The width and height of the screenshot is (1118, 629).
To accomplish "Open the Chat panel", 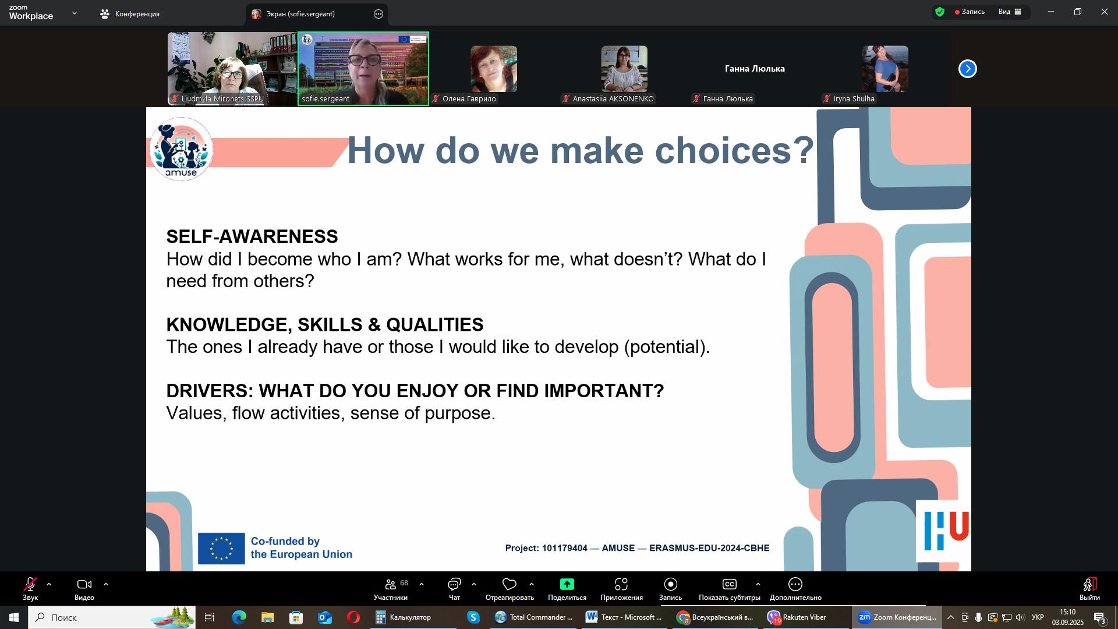I will [x=454, y=584].
